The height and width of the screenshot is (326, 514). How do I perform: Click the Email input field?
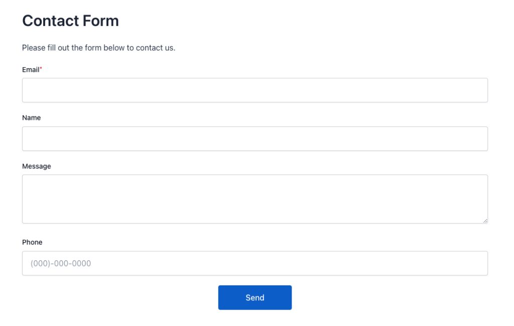tap(255, 90)
